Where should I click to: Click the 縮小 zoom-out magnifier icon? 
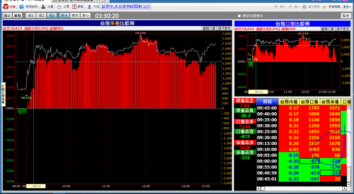click(290, 7)
